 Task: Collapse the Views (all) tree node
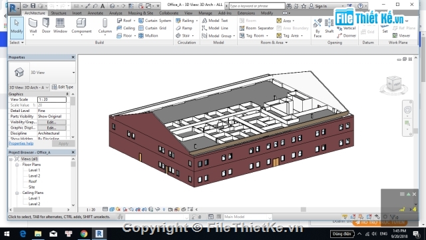point(11,159)
